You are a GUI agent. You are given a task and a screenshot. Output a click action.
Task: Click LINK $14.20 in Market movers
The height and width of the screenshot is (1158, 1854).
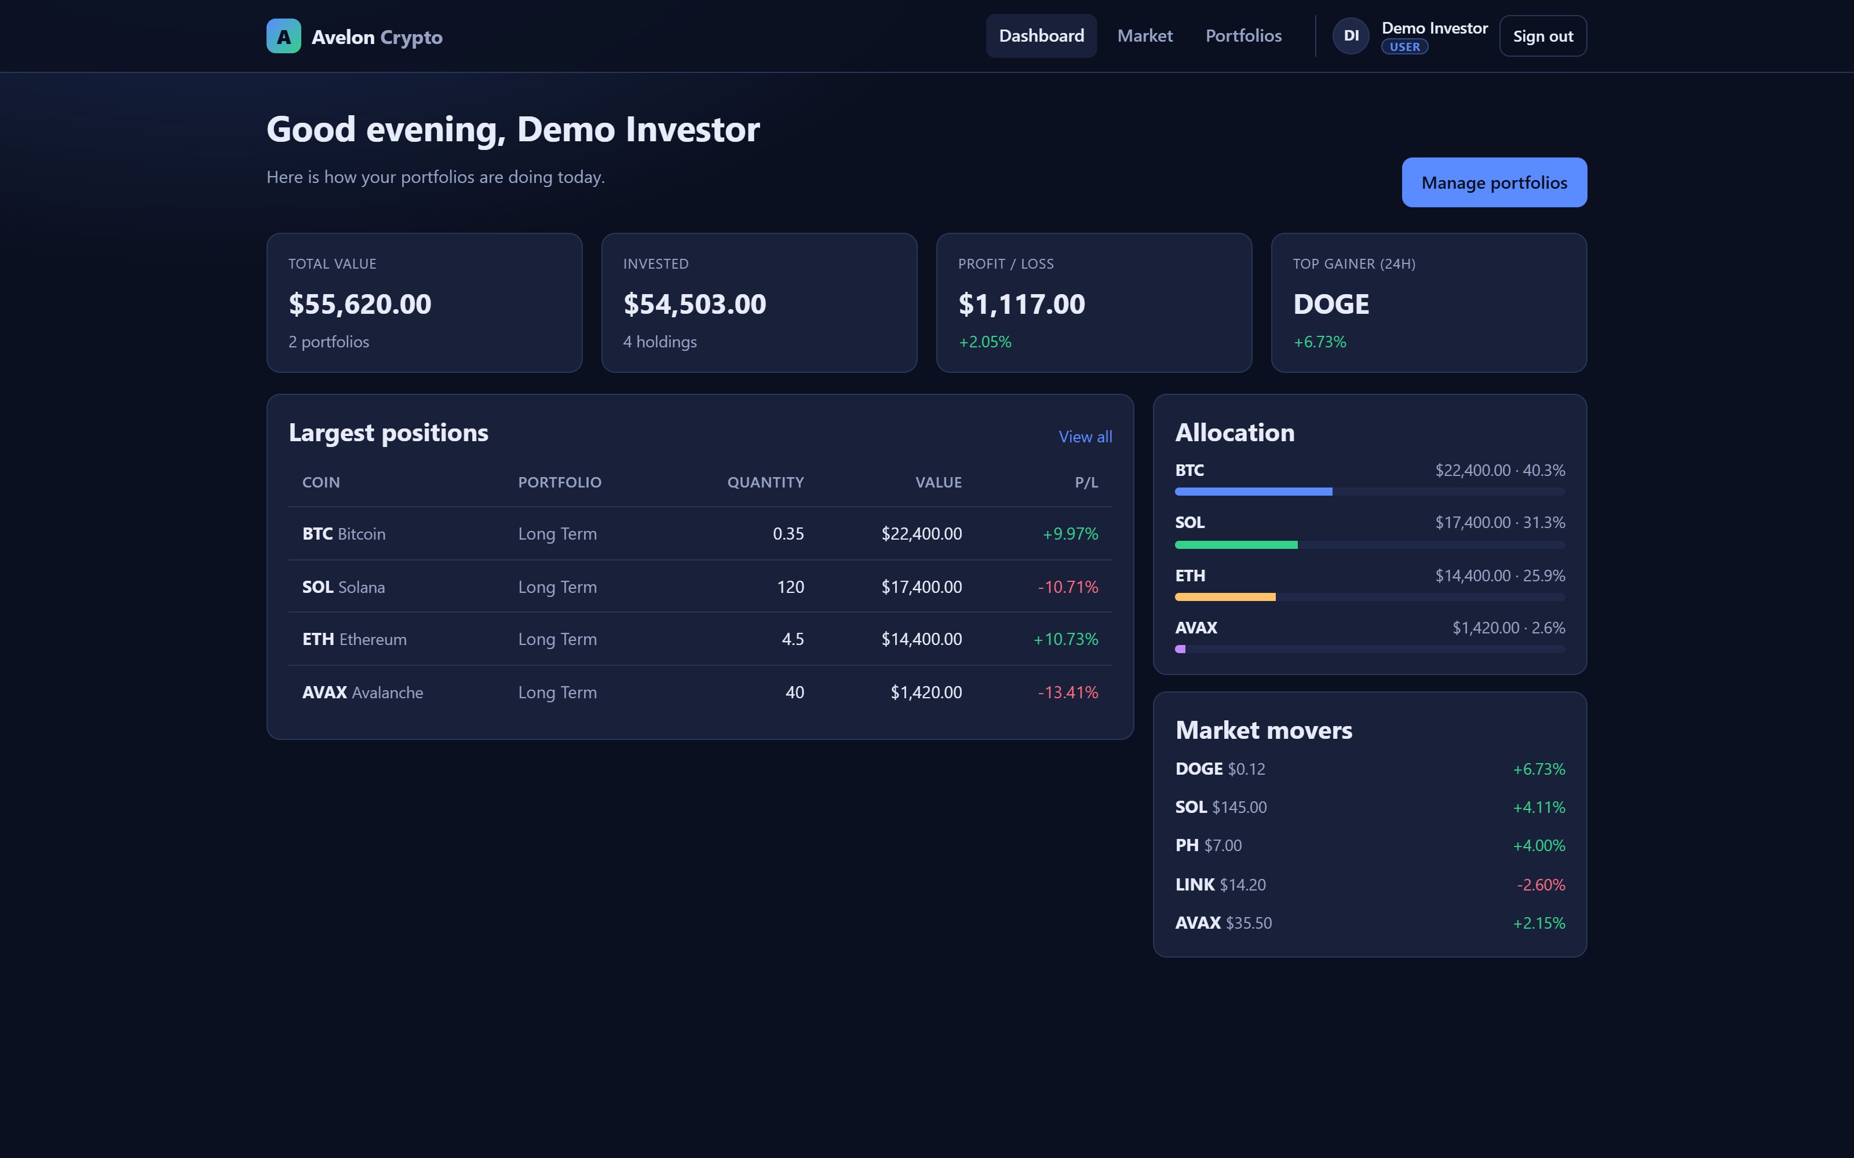tap(1220, 885)
